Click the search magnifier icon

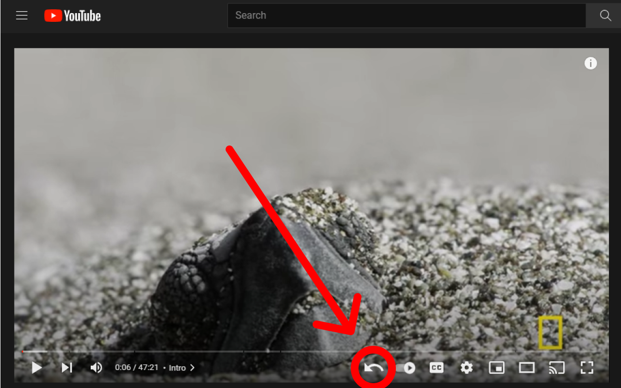(x=605, y=16)
